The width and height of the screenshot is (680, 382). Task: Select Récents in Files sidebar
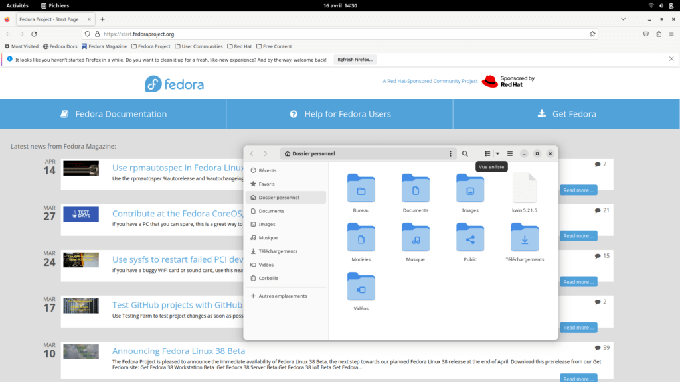286,170
